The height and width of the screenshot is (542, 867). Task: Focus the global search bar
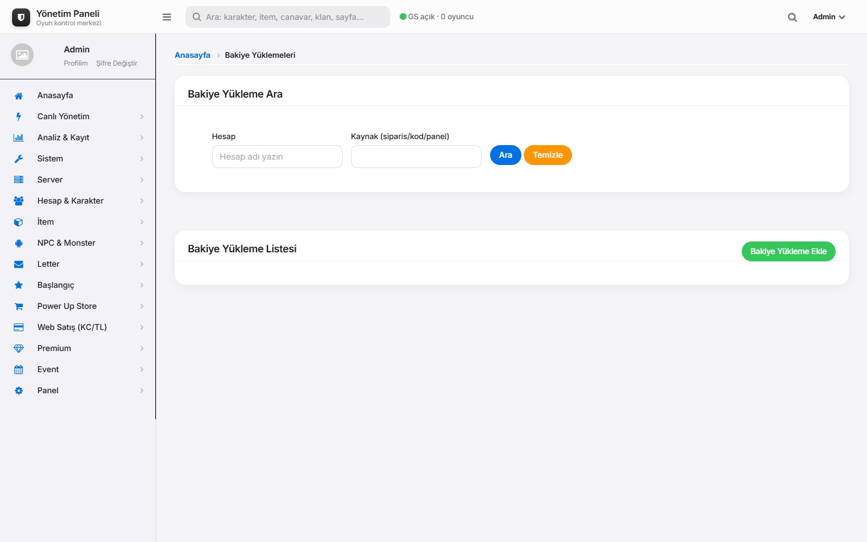click(x=288, y=17)
